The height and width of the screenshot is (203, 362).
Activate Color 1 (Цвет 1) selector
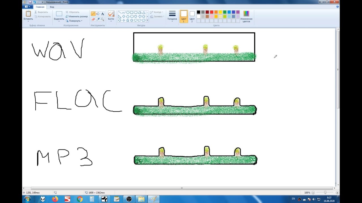click(x=184, y=17)
